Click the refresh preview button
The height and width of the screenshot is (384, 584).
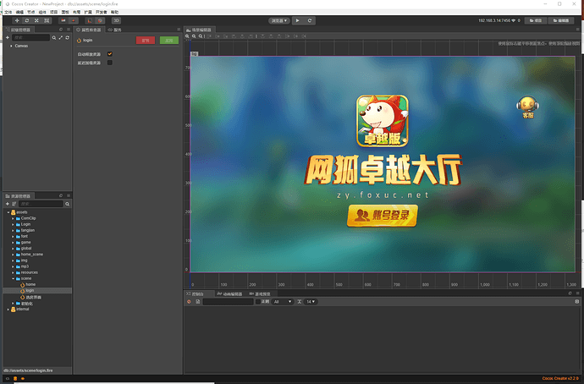point(310,20)
